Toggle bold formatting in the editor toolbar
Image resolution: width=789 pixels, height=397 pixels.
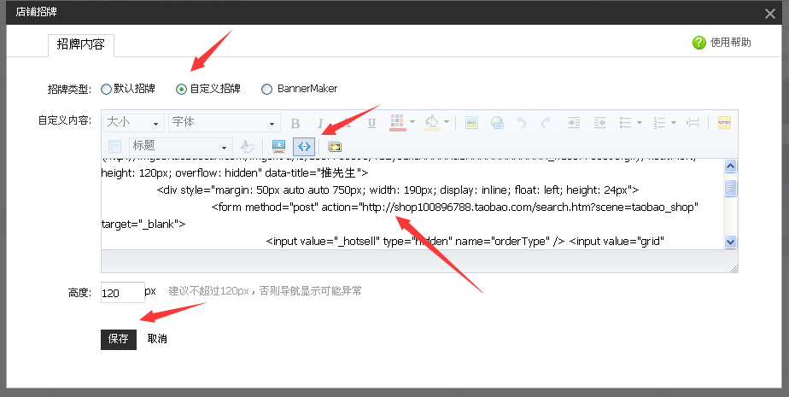[x=295, y=123]
